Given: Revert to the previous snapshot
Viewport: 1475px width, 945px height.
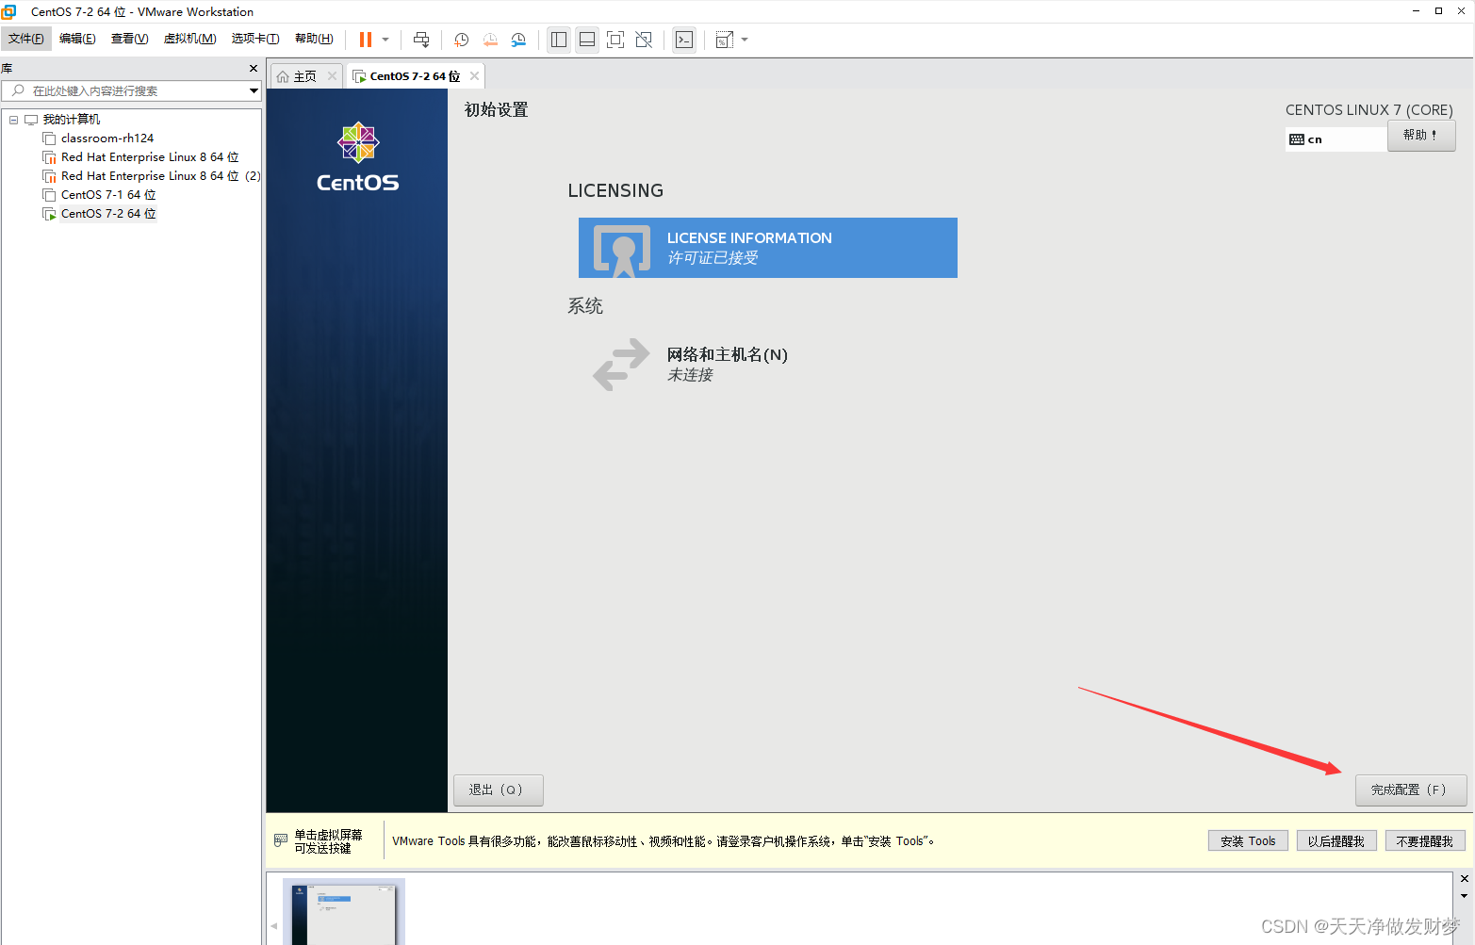Looking at the screenshot, I should [x=490, y=40].
